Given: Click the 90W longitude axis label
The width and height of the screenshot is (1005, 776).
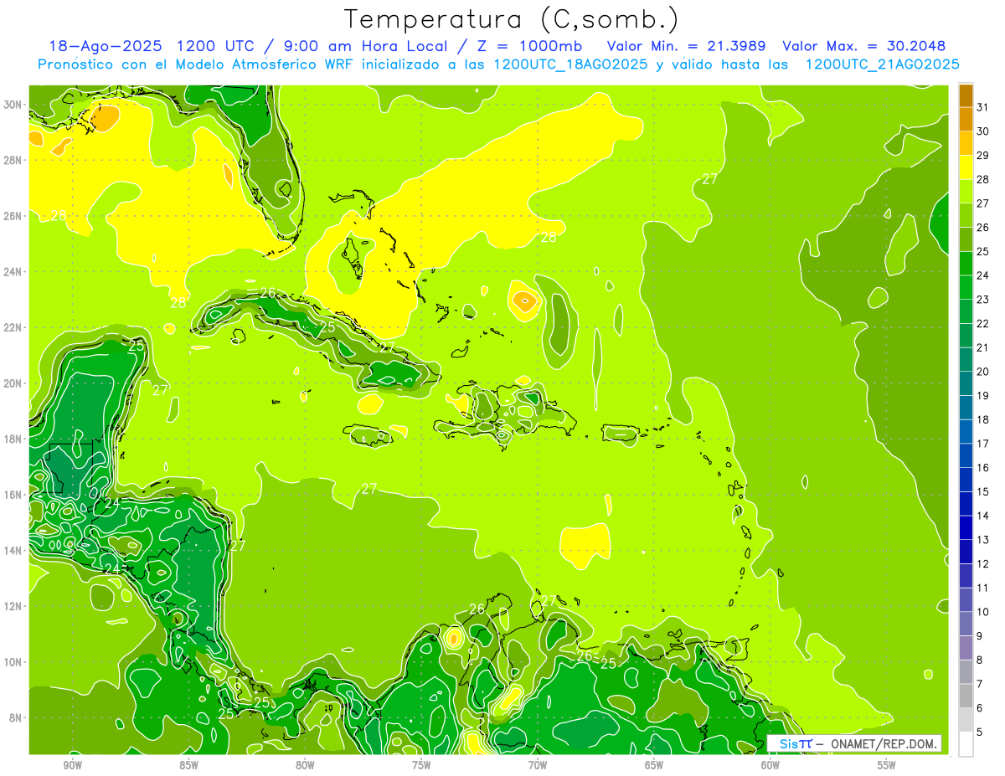Looking at the screenshot, I should tap(72, 766).
